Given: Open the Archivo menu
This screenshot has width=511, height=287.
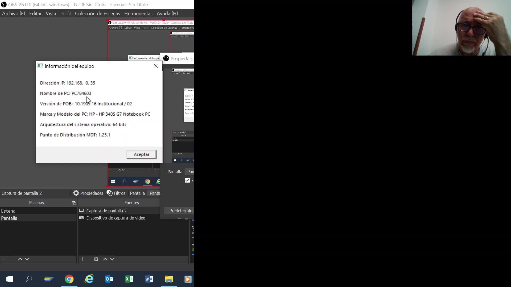Looking at the screenshot, I should (x=13, y=14).
